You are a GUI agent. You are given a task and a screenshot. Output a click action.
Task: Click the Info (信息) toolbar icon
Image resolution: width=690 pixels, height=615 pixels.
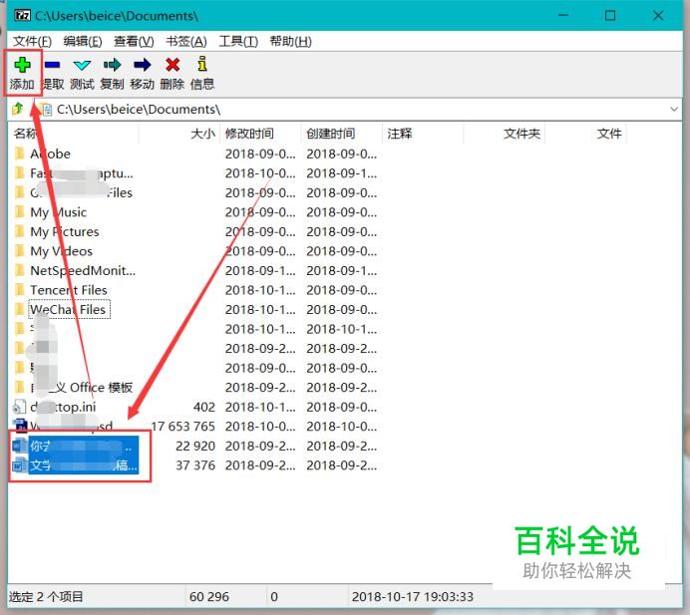(202, 64)
